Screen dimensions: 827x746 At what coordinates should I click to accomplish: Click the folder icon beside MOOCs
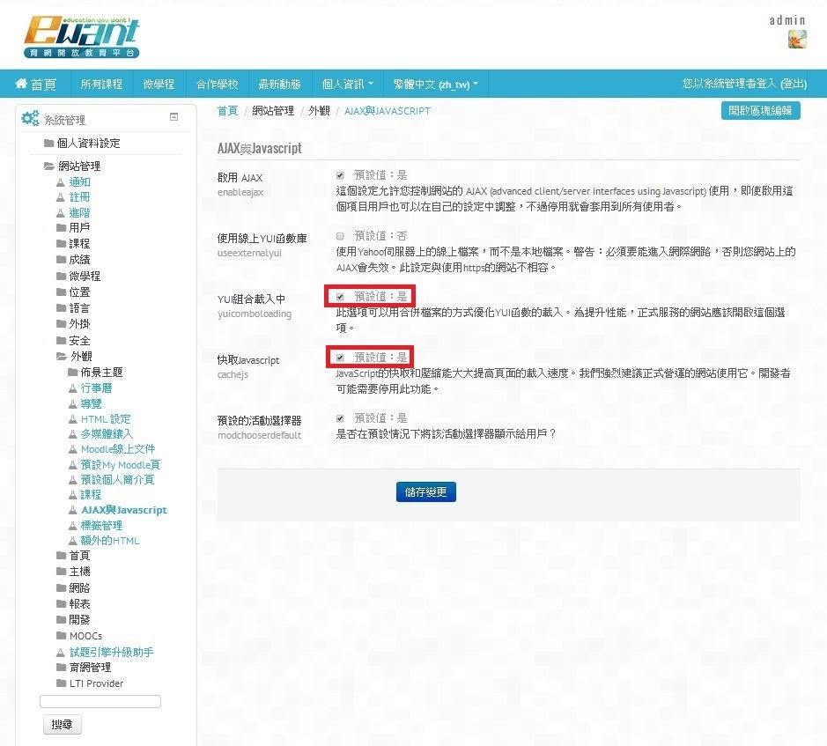point(61,636)
